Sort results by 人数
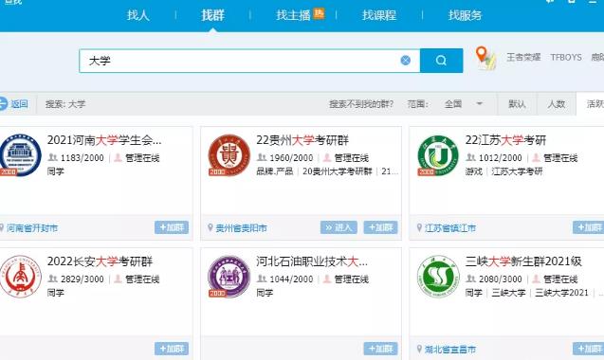This screenshot has width=604, height=360. click(557, 104)
